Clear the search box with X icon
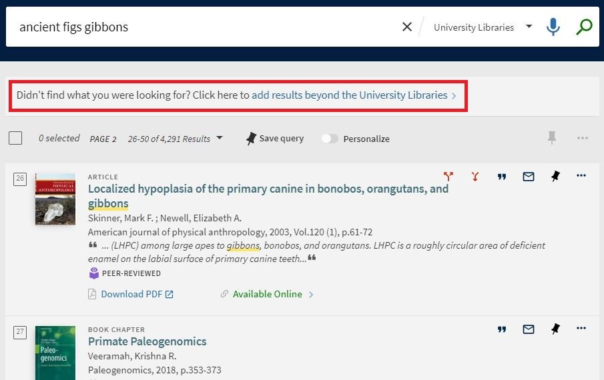 406,27
